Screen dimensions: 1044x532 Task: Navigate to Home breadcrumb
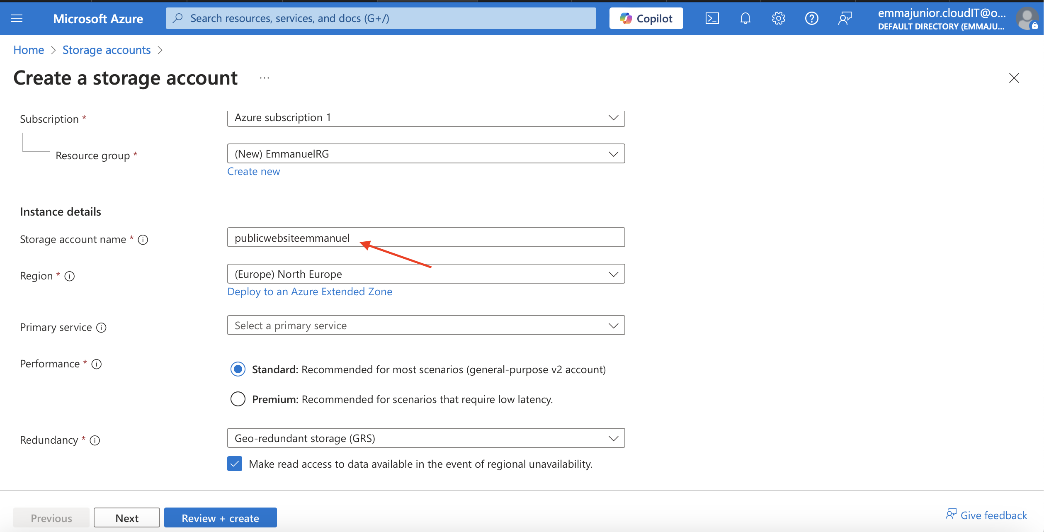(29, 50)
